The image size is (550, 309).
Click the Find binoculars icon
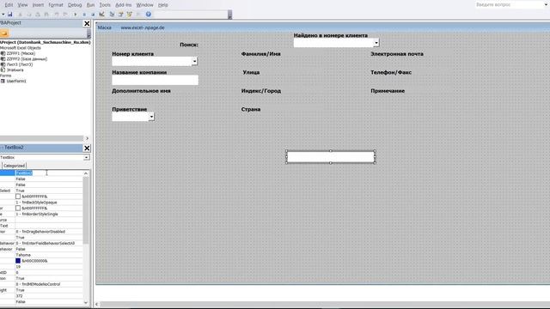click(46, 15)
